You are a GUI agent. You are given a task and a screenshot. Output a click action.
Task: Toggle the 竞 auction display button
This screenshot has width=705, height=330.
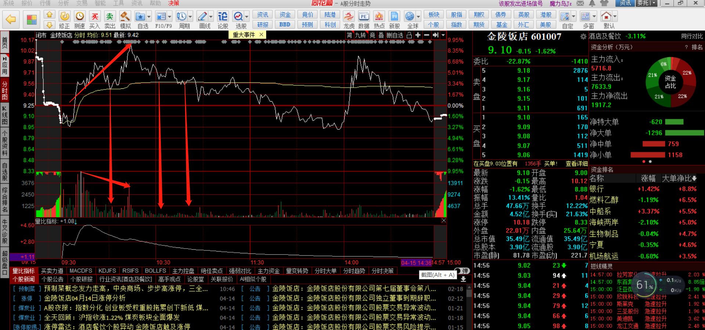point(372,35)
